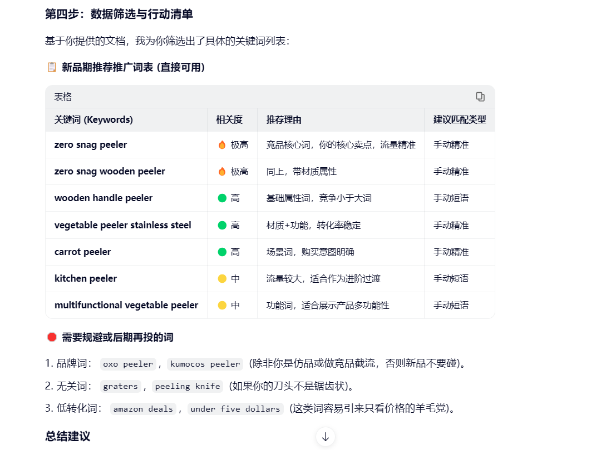
Task: Click the 'amazon deals' inline code tag
Action: (x=143, y=409)
